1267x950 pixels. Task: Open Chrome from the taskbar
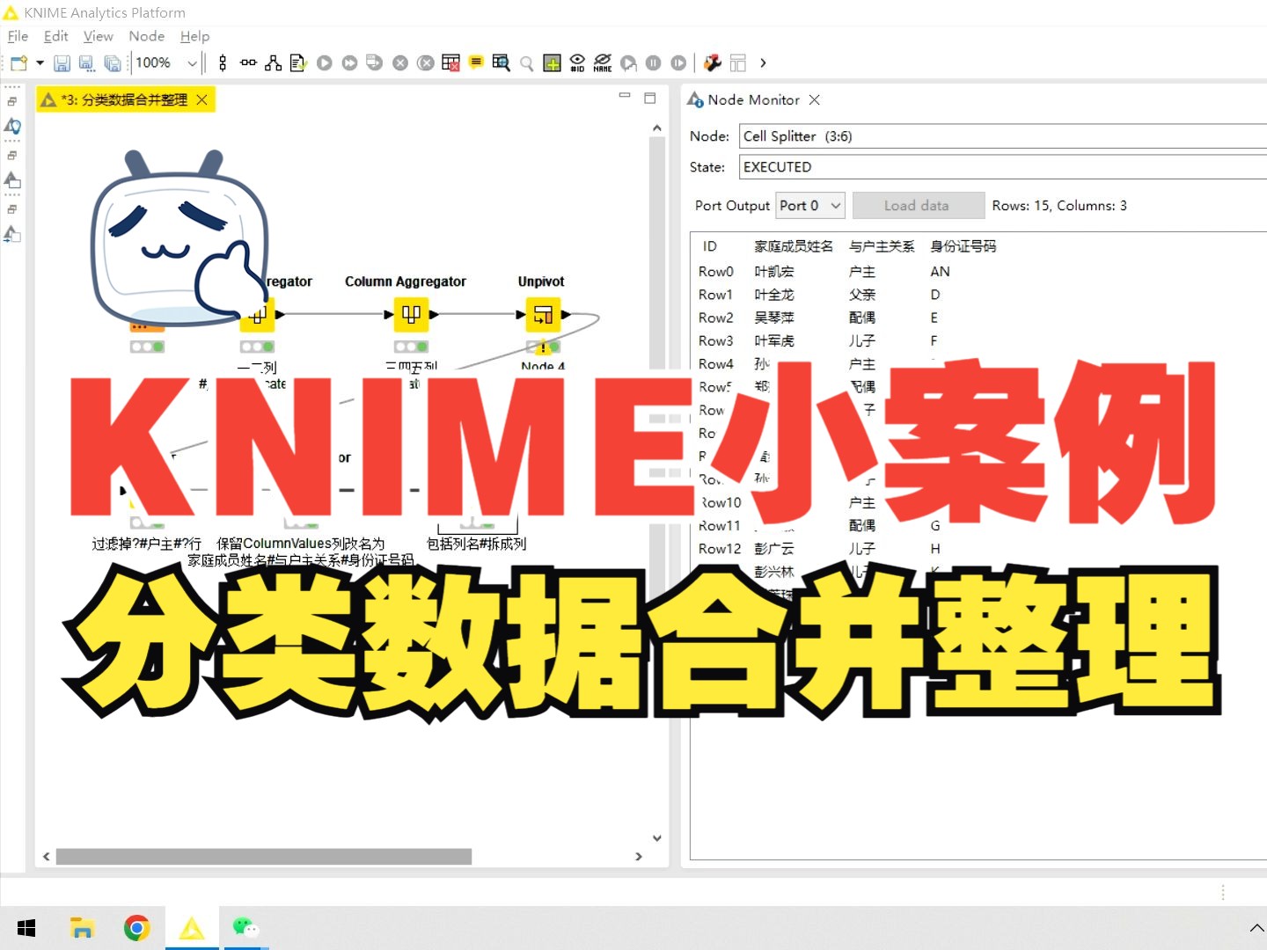pyautogui.click(x=137, y=928)
